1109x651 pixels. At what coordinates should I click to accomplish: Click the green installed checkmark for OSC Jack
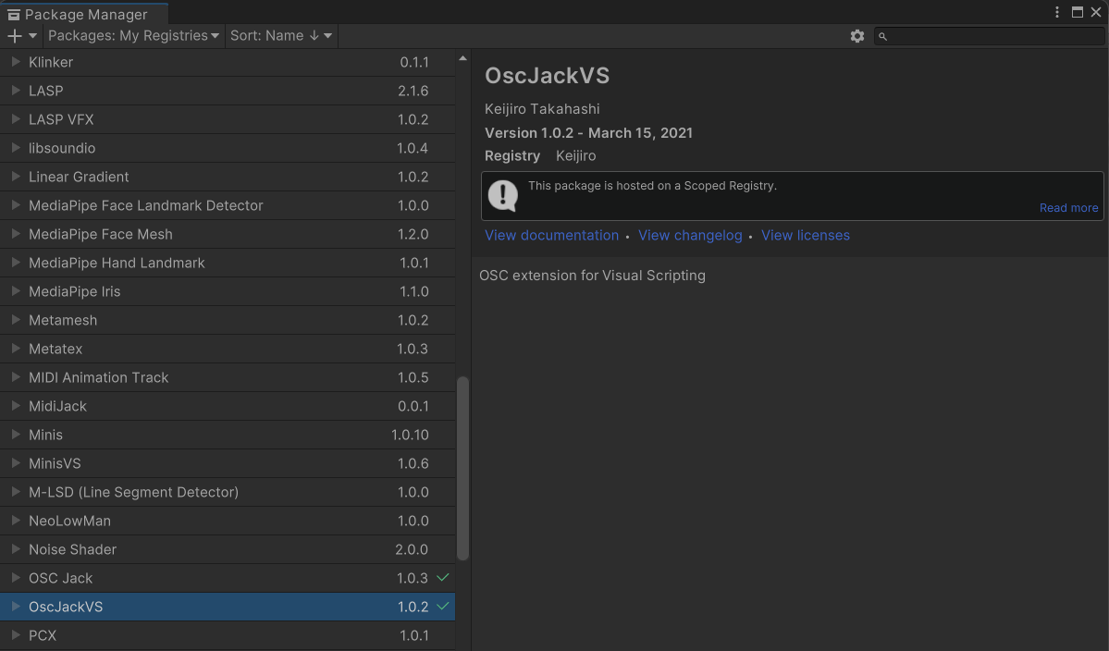tap(443, 578)
